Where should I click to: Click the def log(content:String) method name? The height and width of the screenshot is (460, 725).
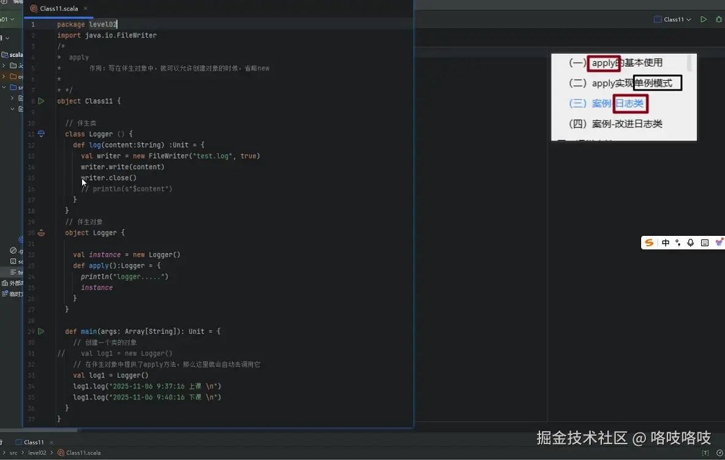pyautogui.click(x=95, y=145)
